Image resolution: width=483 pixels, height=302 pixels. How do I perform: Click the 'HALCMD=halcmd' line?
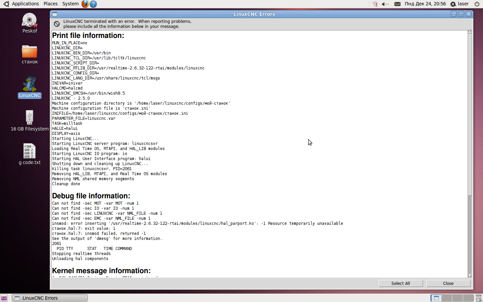point(67,88)
